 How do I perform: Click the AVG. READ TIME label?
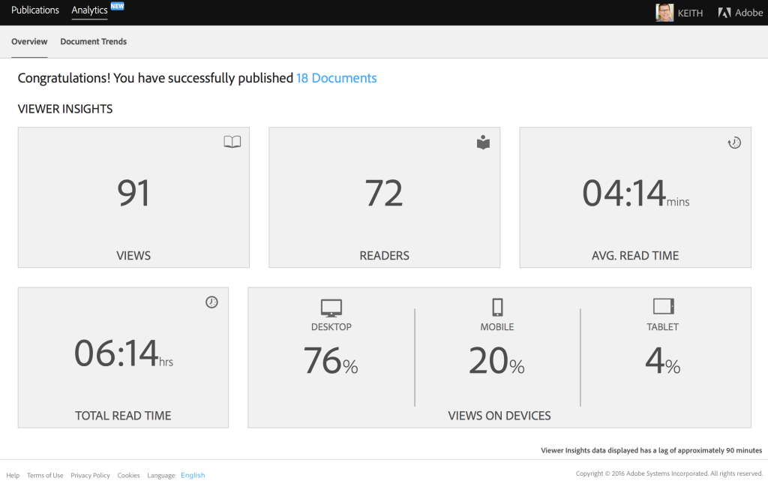[635, 256]
